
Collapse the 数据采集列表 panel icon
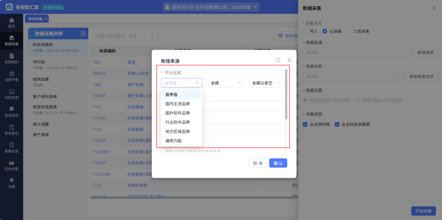point(83,33)
